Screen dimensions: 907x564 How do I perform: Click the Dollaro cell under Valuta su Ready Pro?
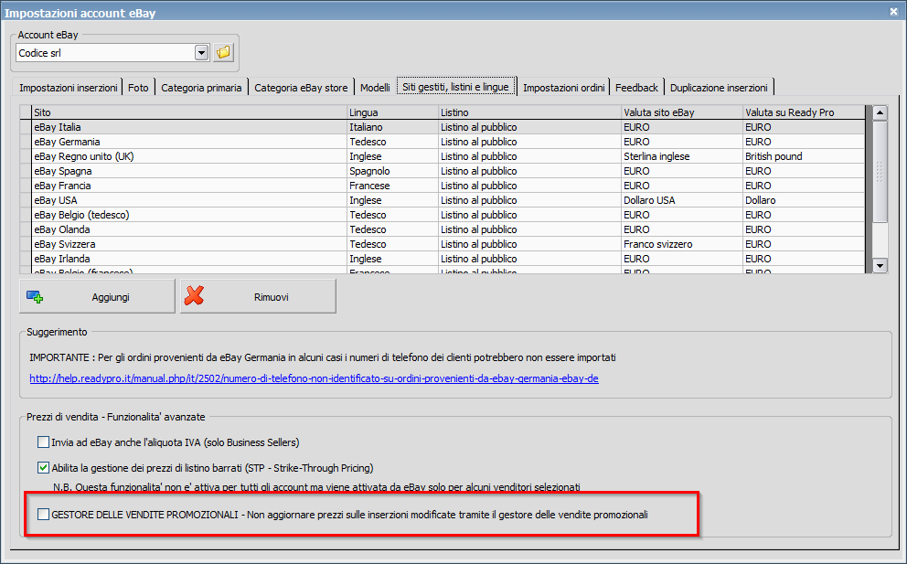804,200
